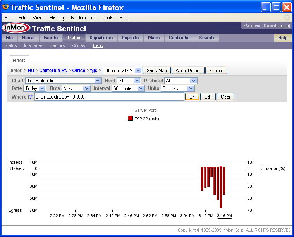294x237 pixels.
Task: Switch to the Events tab
Action: pos(51,38)
